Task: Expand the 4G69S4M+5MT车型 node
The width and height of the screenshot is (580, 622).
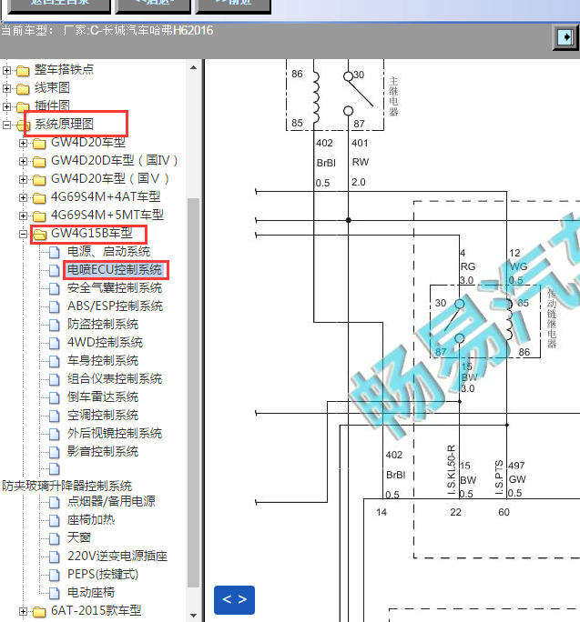Action: pos(23,216)
